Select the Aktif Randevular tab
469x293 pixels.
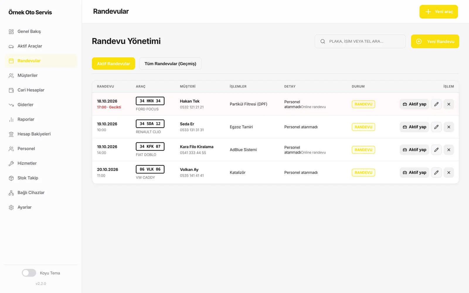pos(113,64)
